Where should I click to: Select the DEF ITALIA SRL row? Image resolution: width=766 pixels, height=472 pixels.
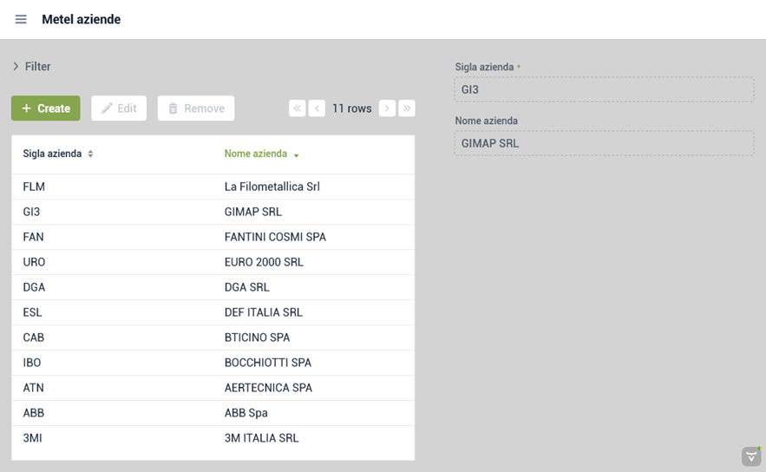pyautogui.click(x=213, y=312)
